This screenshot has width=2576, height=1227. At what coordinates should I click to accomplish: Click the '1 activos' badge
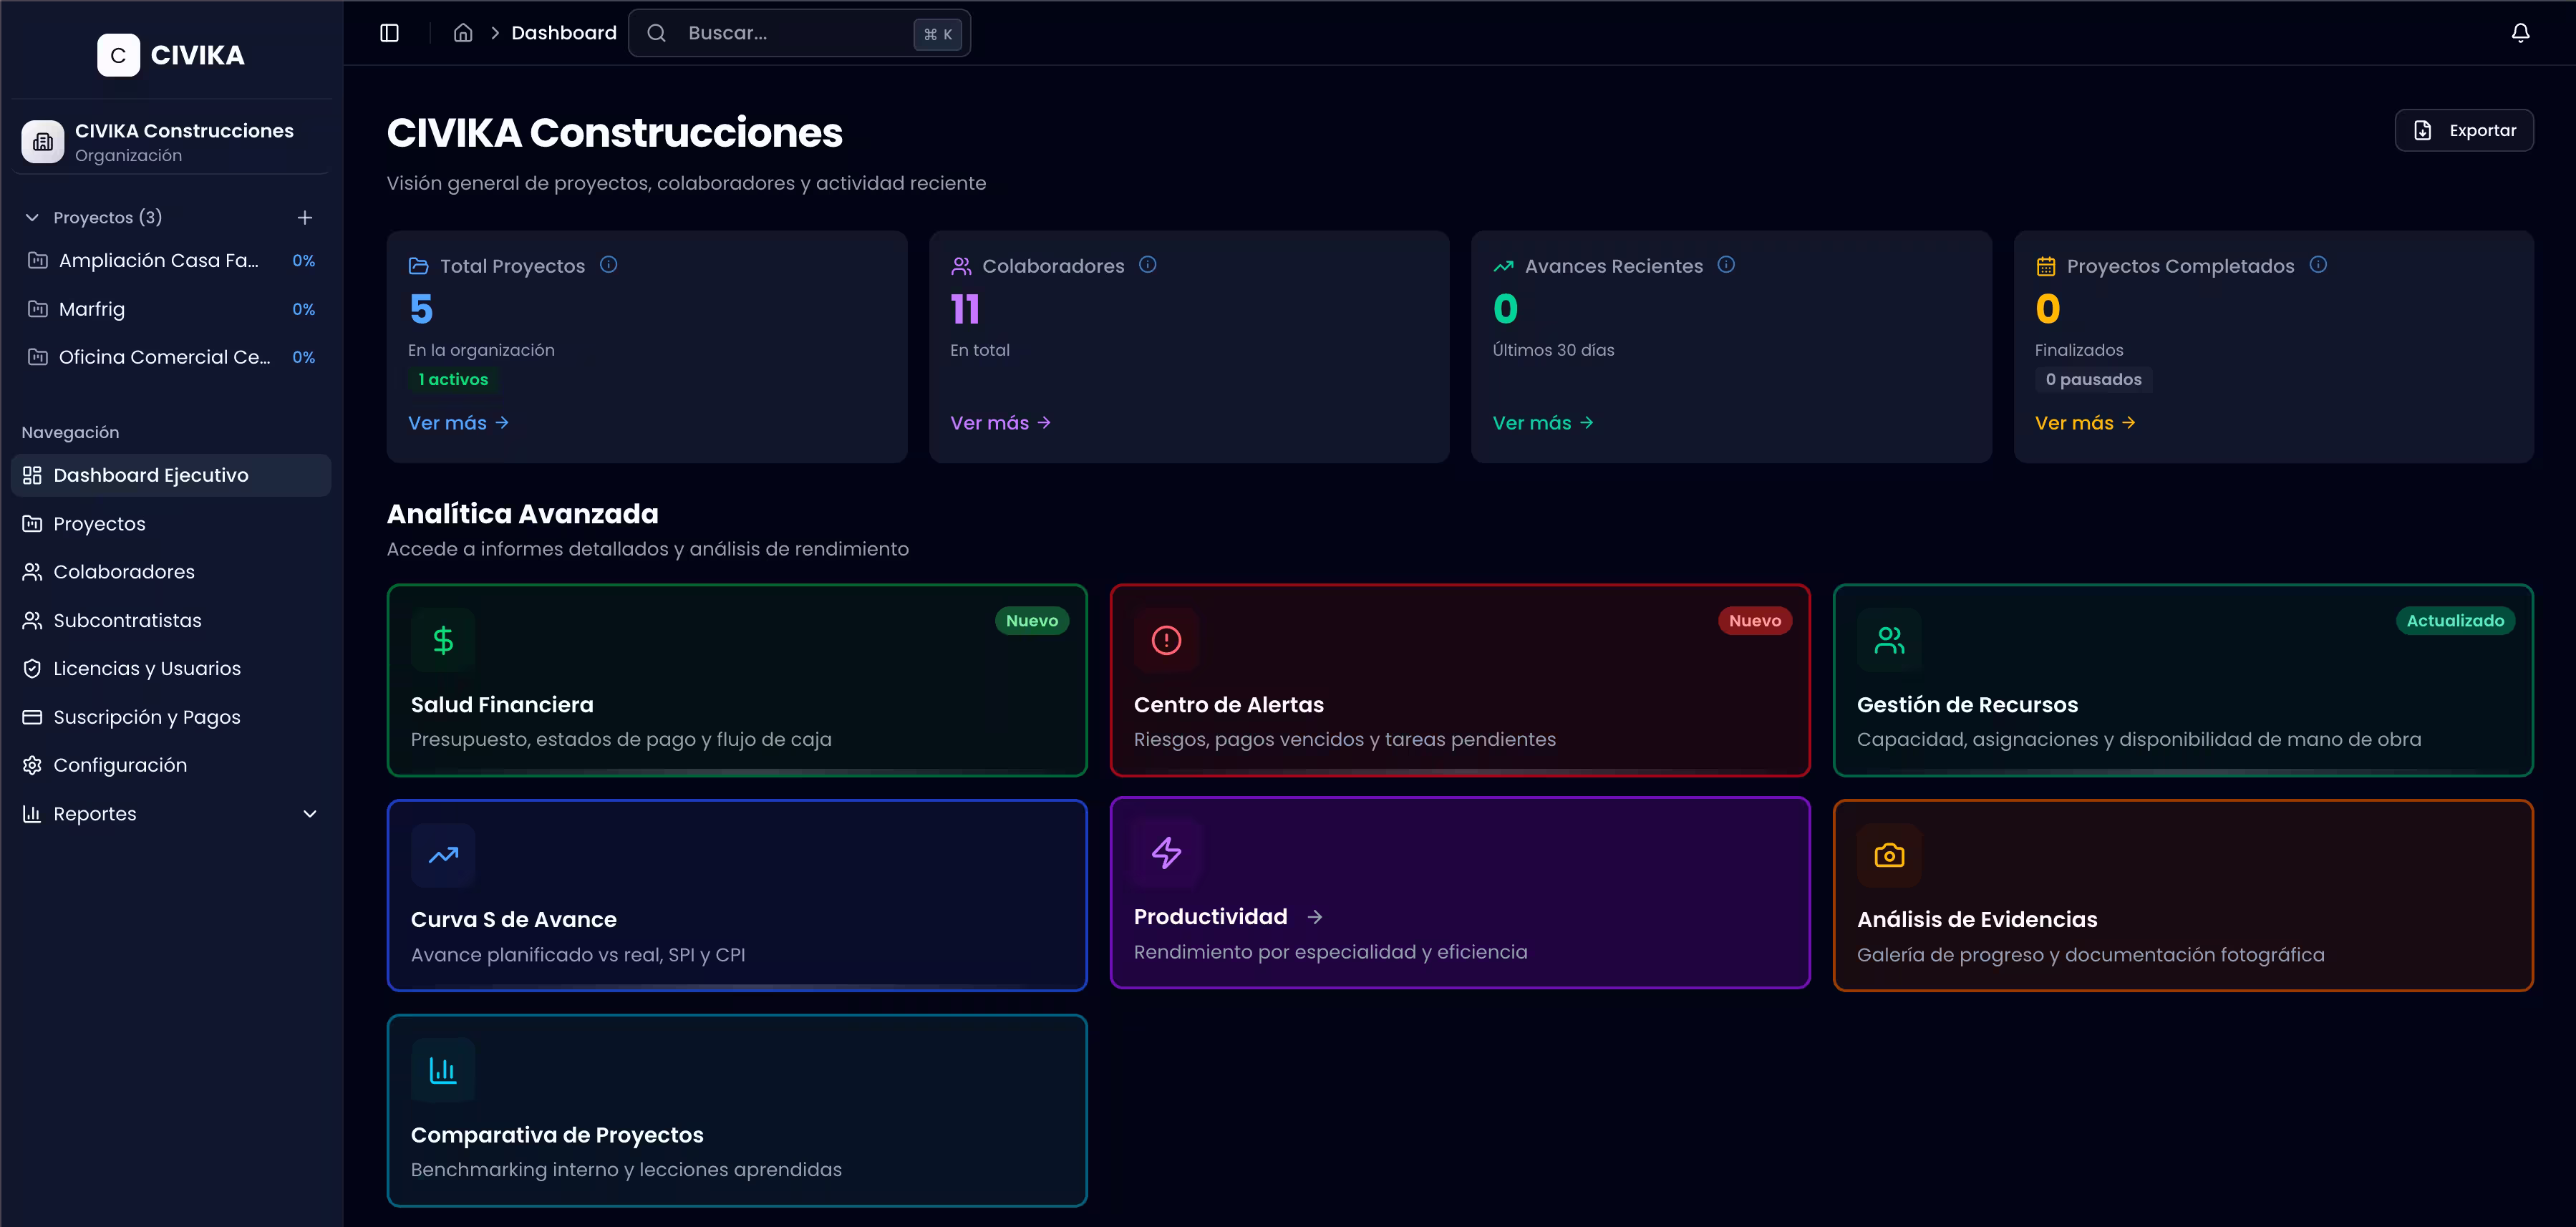coord(452,379)
